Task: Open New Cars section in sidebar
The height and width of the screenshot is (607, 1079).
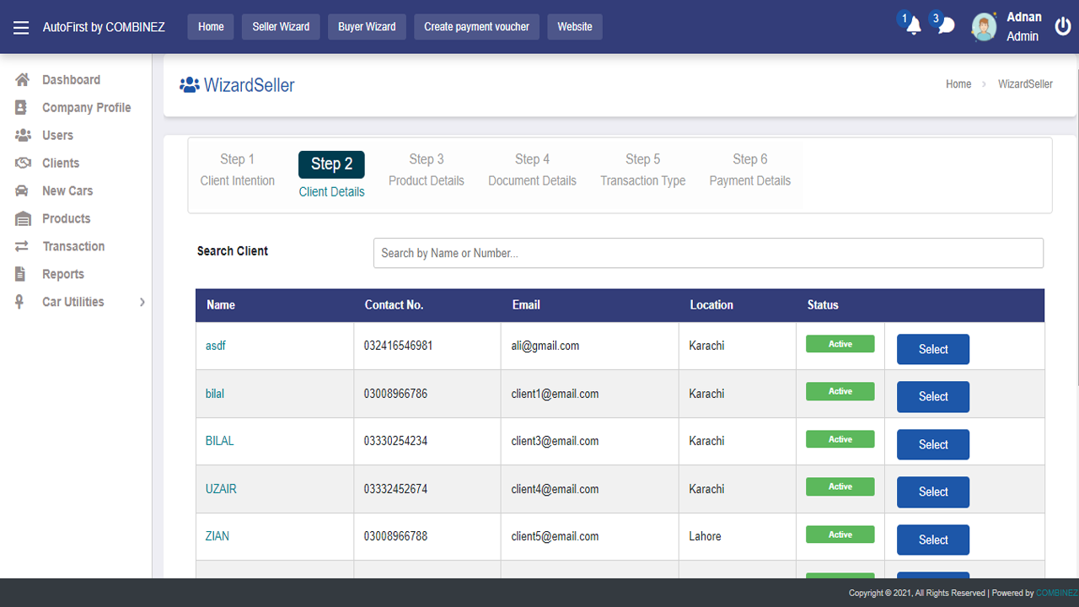Action: click(67, 191)
